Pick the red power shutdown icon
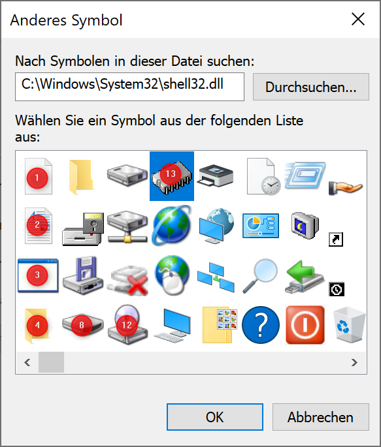Screen dimensions: 381x447 [305, 325]
